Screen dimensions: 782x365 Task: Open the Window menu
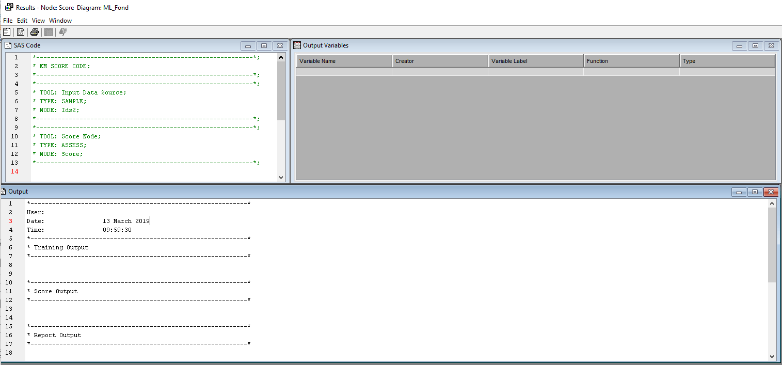point(60,20)
